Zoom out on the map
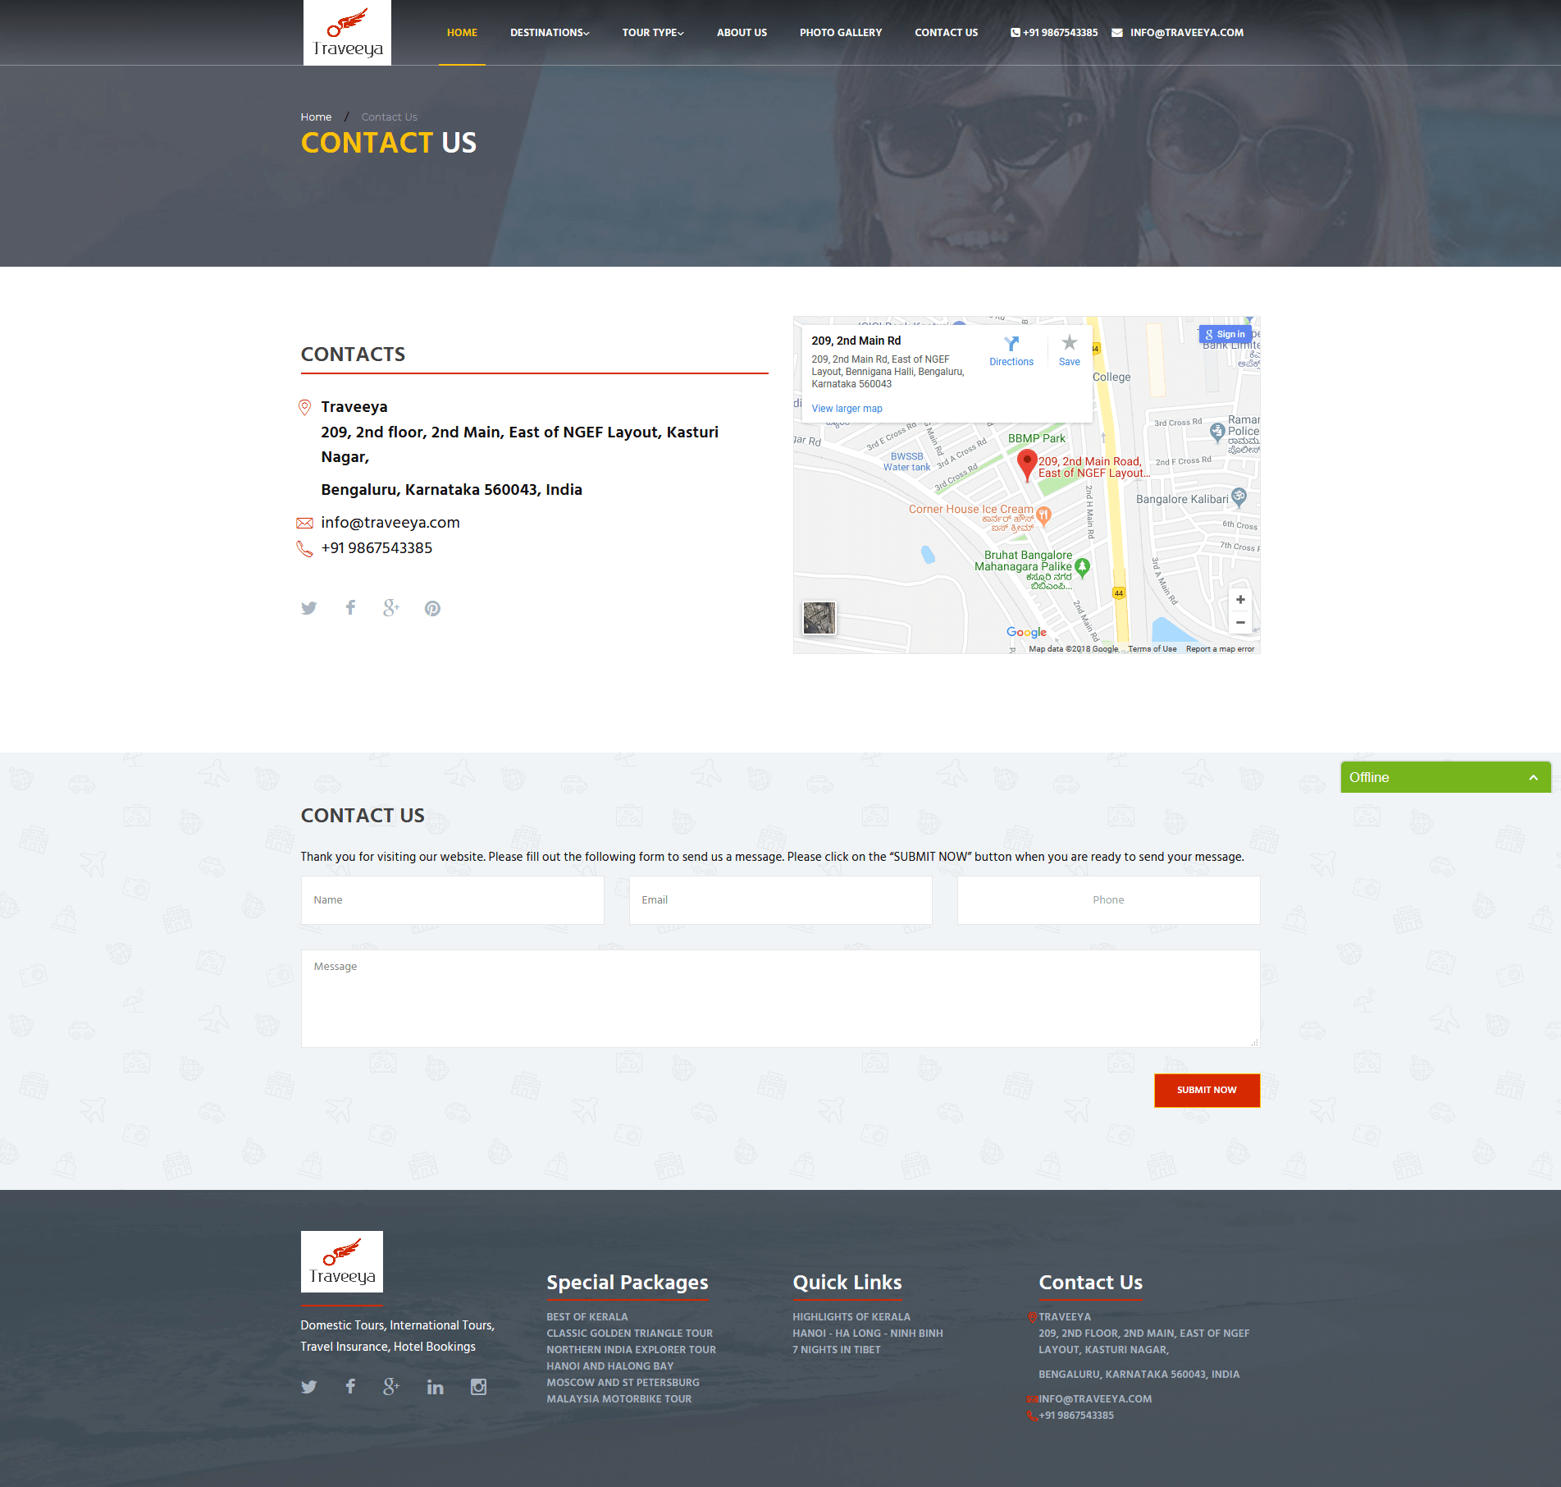 coord(1240,623)
